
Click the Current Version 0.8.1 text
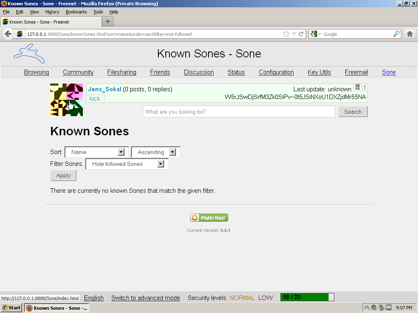(209, 230)
